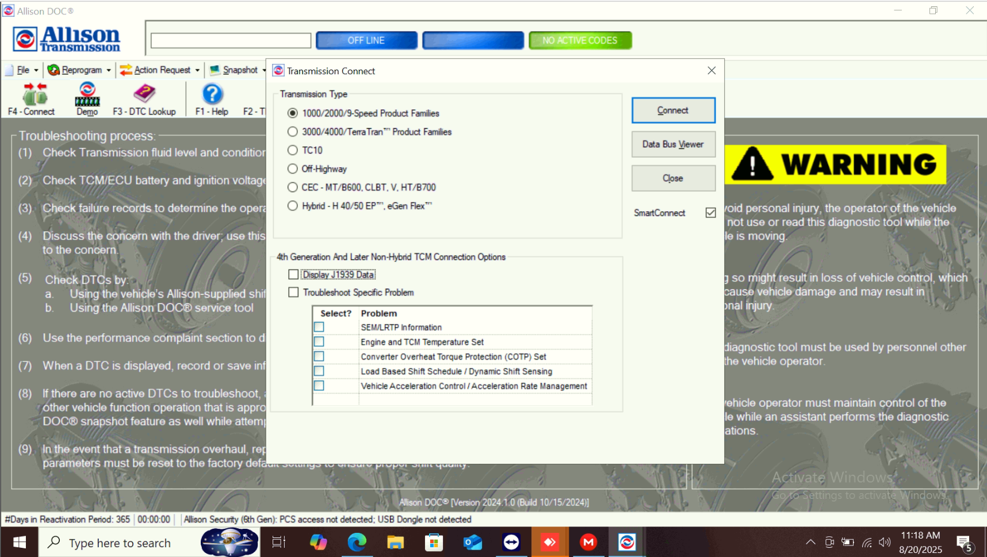
Task: Click the search highlight illustration on taskbar
Action: pos(229,543)
